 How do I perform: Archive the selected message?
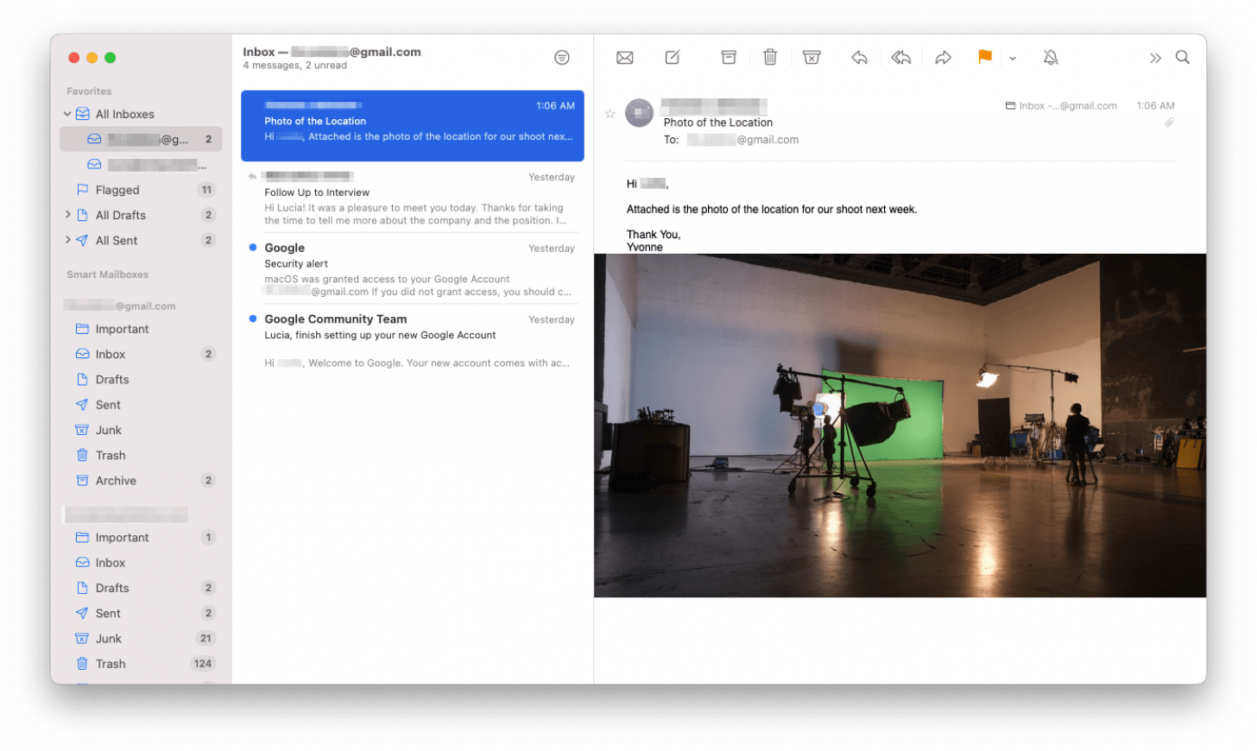pyautogui.click(x=729, y=57)
